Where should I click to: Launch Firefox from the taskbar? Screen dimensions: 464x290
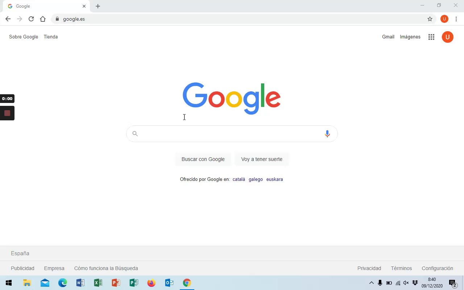click(x=152, y=283)
